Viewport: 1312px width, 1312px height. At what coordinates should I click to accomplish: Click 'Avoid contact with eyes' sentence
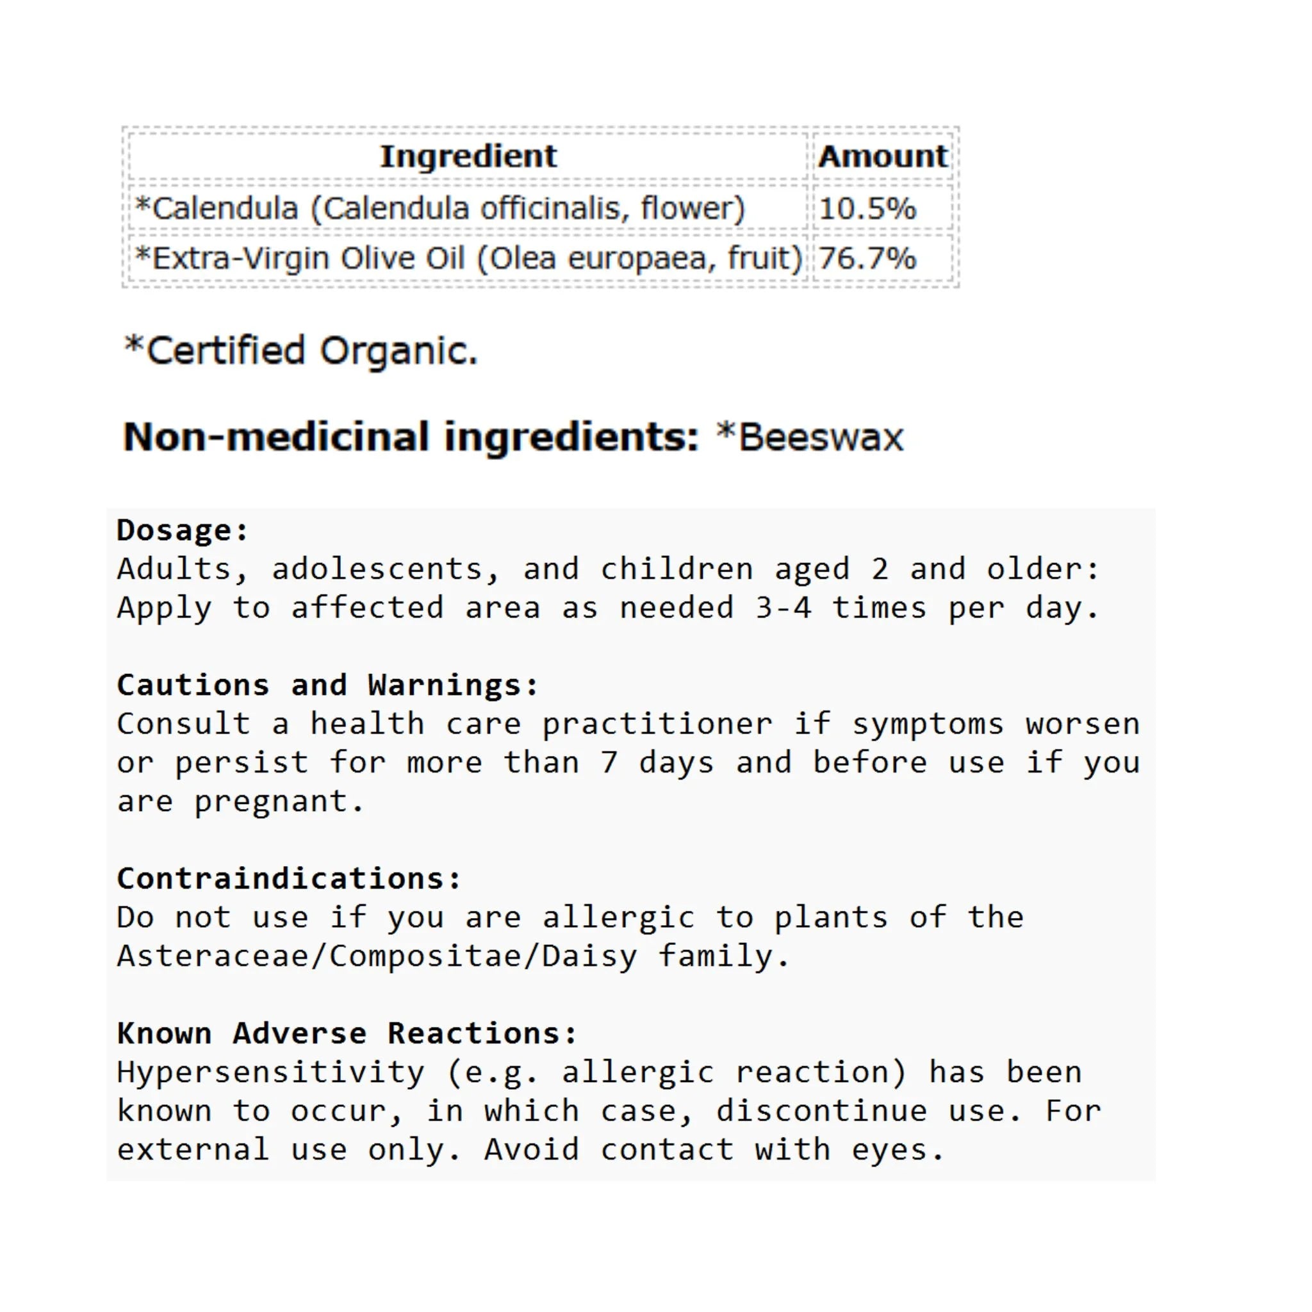714,1151
